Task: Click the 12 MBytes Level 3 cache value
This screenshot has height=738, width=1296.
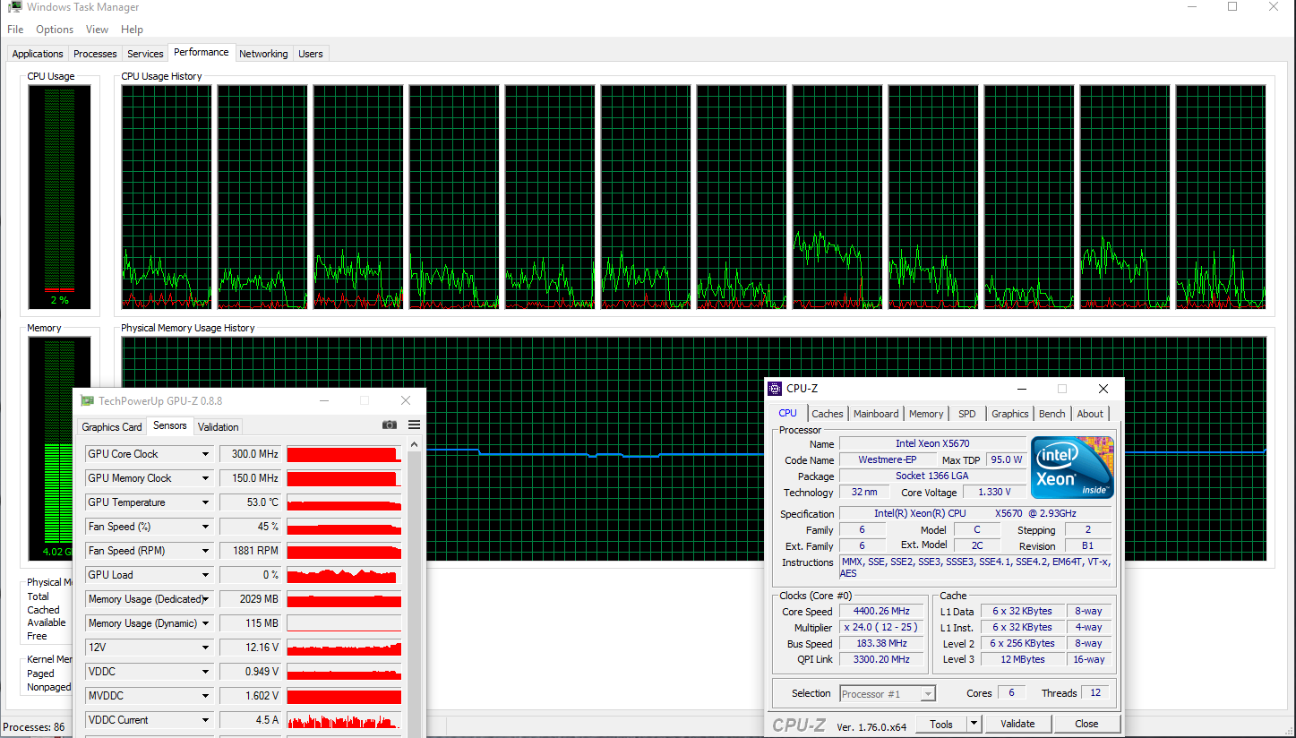Action: [1023, 659]
